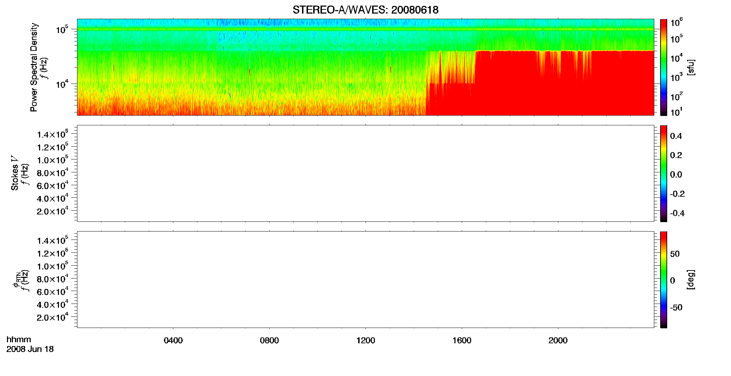Click the 2.0×10^4 tick in phi RTN panel
This screenshot has width=731, height=376.
coord(53,317)
